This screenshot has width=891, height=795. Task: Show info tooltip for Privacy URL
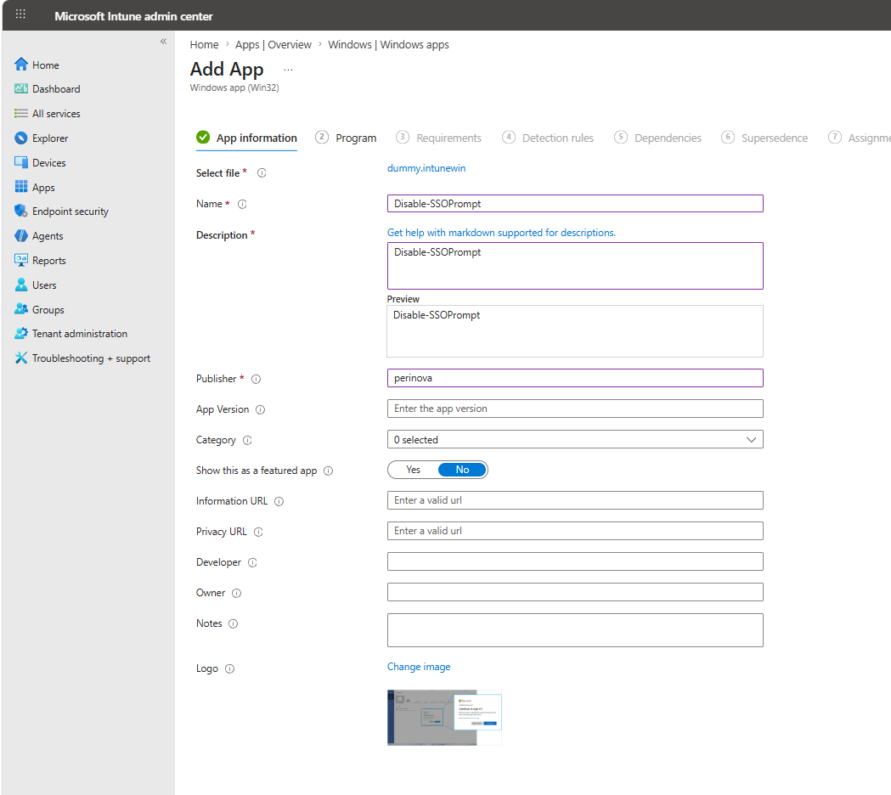(x=258, y=532)
